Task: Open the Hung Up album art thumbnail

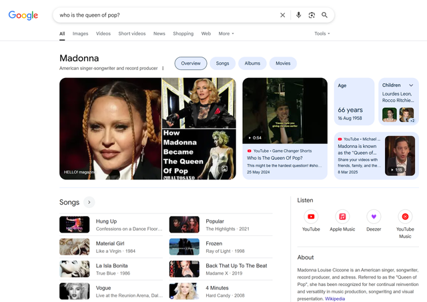Action: click(x=74, y=225)
